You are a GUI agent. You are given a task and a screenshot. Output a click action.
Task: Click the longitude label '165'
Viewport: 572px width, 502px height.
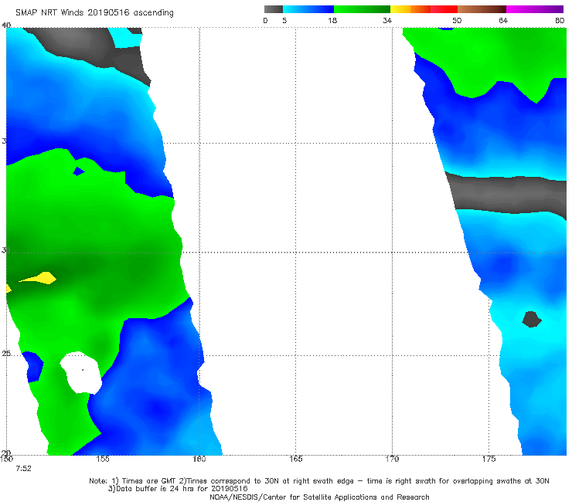tap(296, 459)
